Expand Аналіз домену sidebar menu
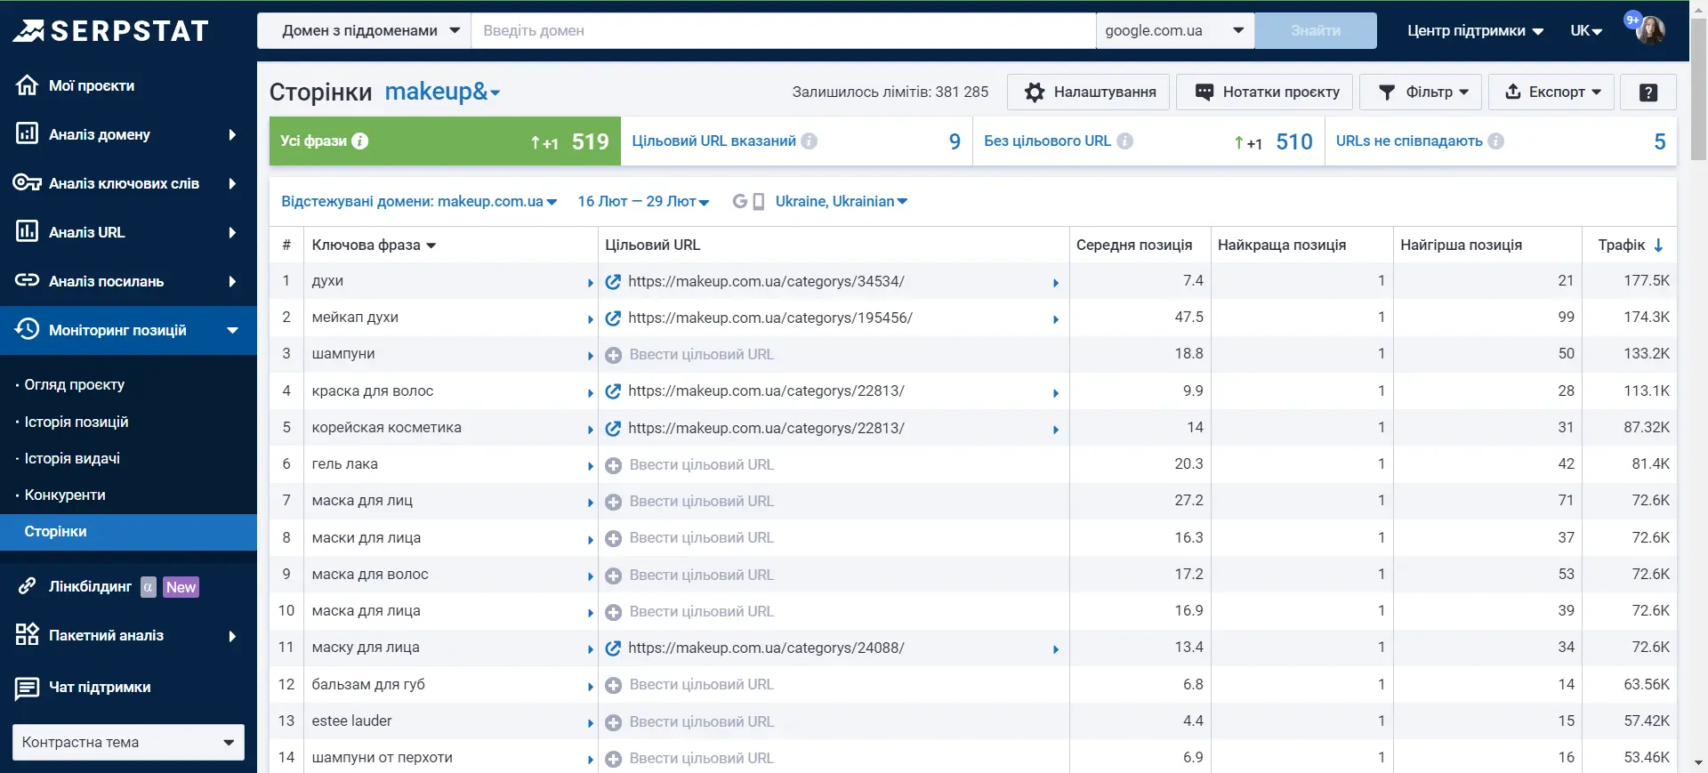Image resolution: width=1708 pixels, height=773 pixels. coord(128,134)
